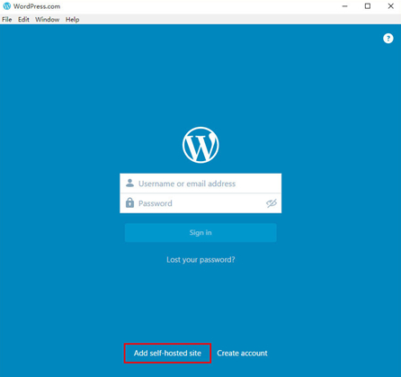Select Add self-hosted site

167,353
